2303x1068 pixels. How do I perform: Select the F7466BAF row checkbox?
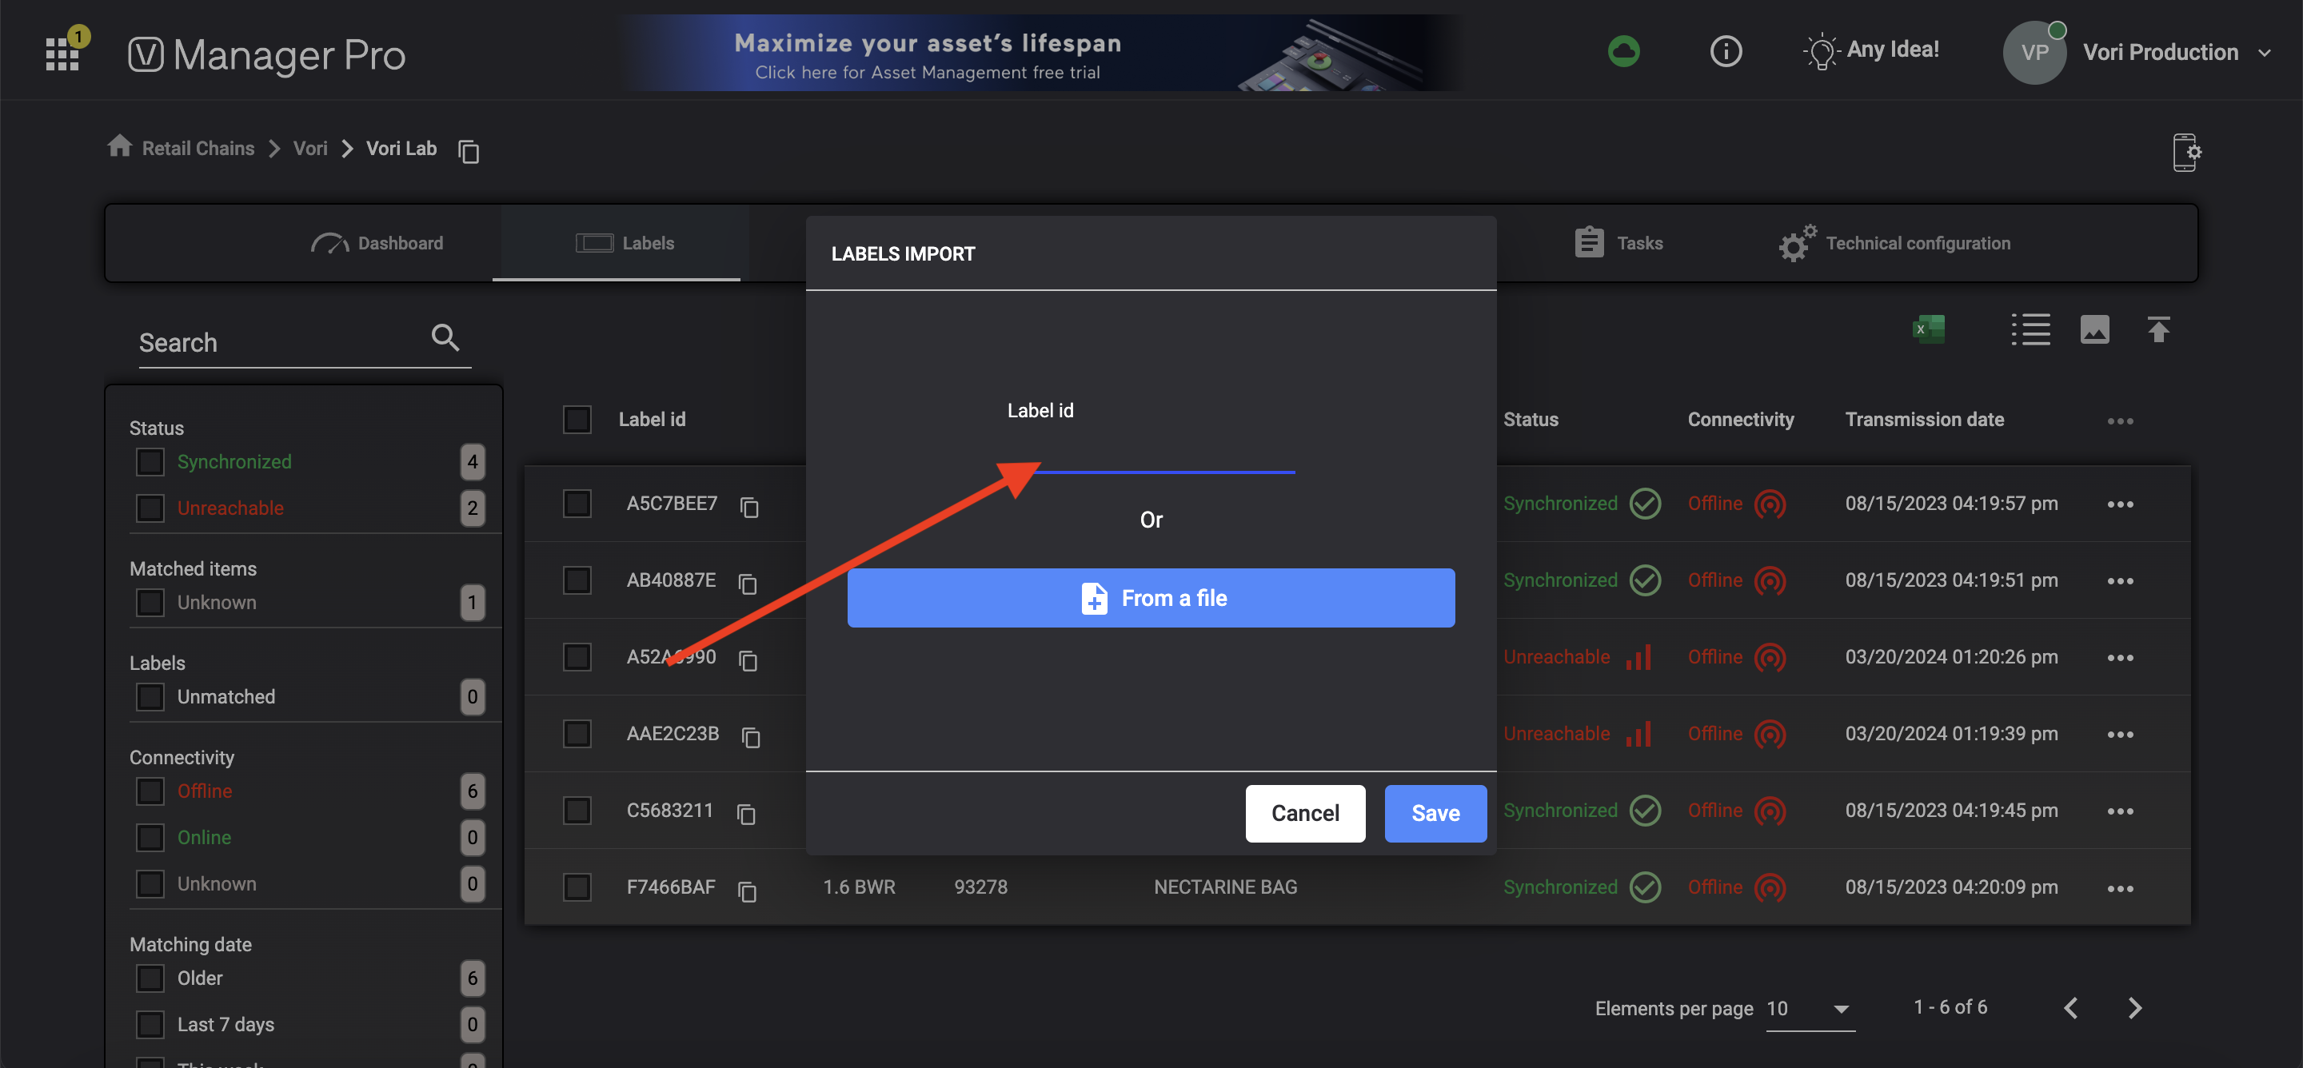577,887
